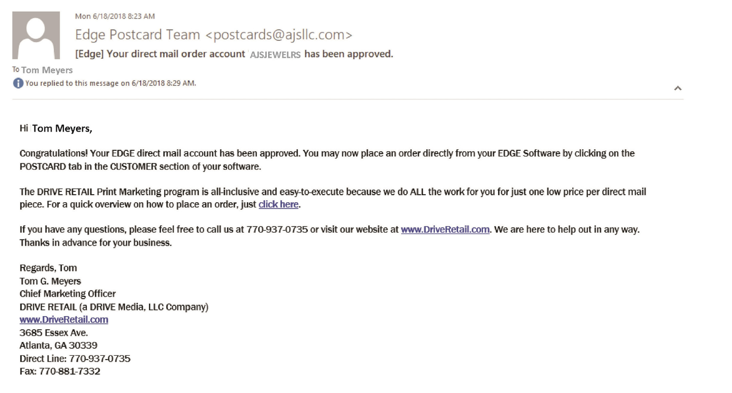Click the email subject line about direct mail order
The width and height of the screenshot is (732, 393).
click(x=234, y=54)
